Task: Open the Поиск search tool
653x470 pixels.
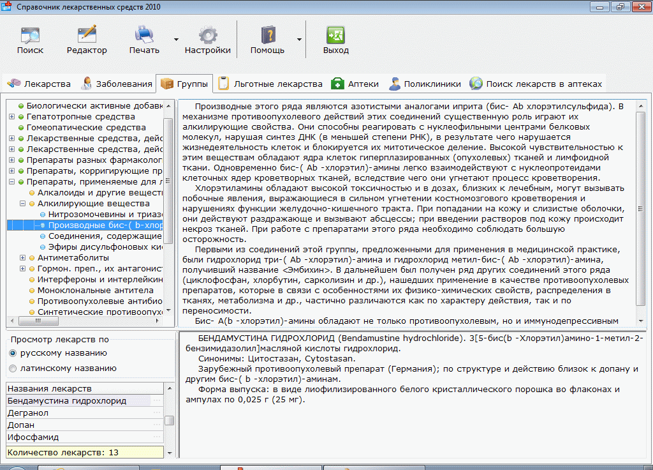Action: coord(30,40)
